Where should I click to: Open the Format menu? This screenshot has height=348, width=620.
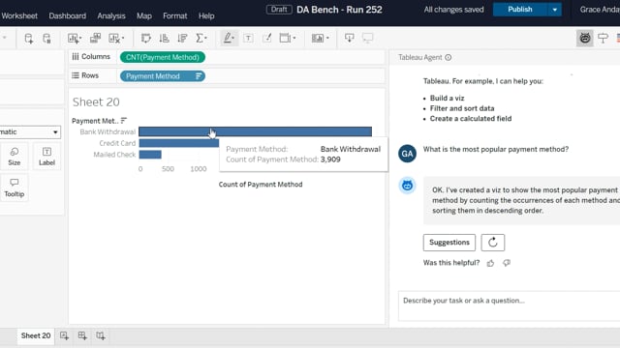click(174, 15)
